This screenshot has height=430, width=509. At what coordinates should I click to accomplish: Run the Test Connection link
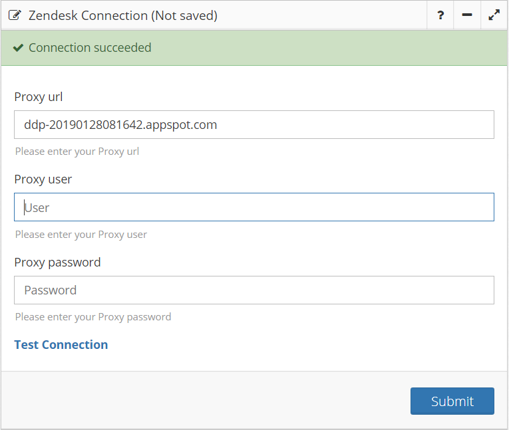point(61,344)
